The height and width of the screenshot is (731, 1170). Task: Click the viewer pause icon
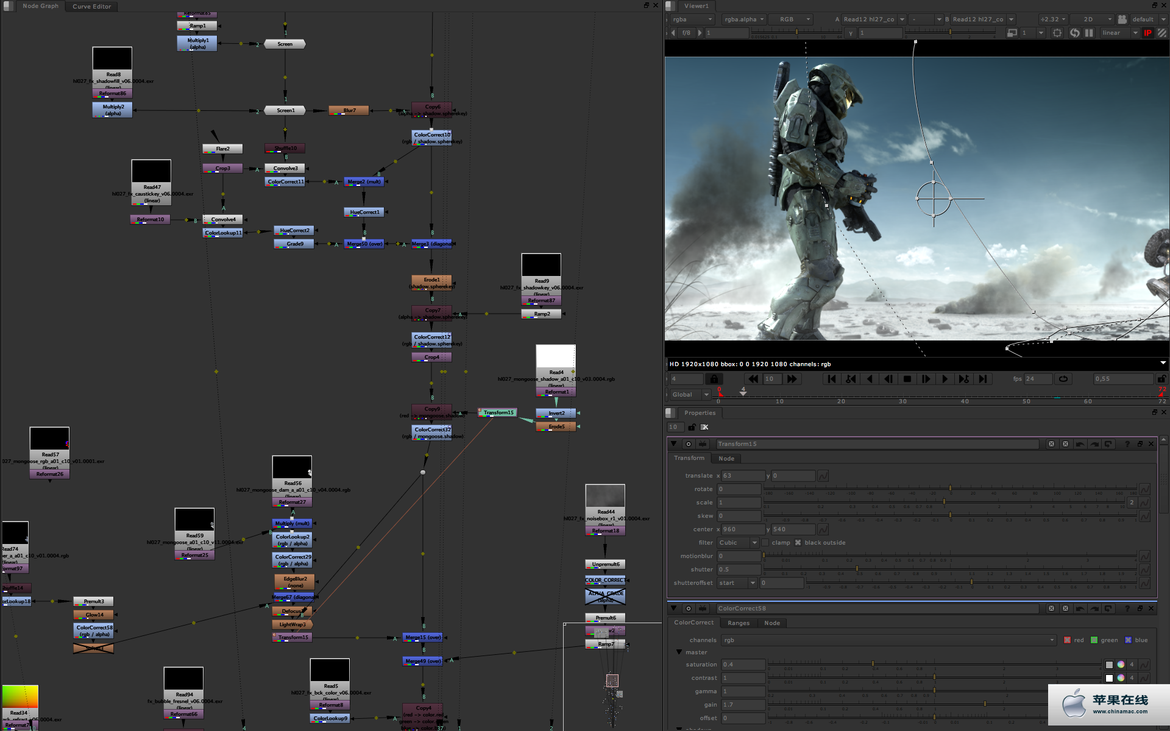tap(1089, 33)
